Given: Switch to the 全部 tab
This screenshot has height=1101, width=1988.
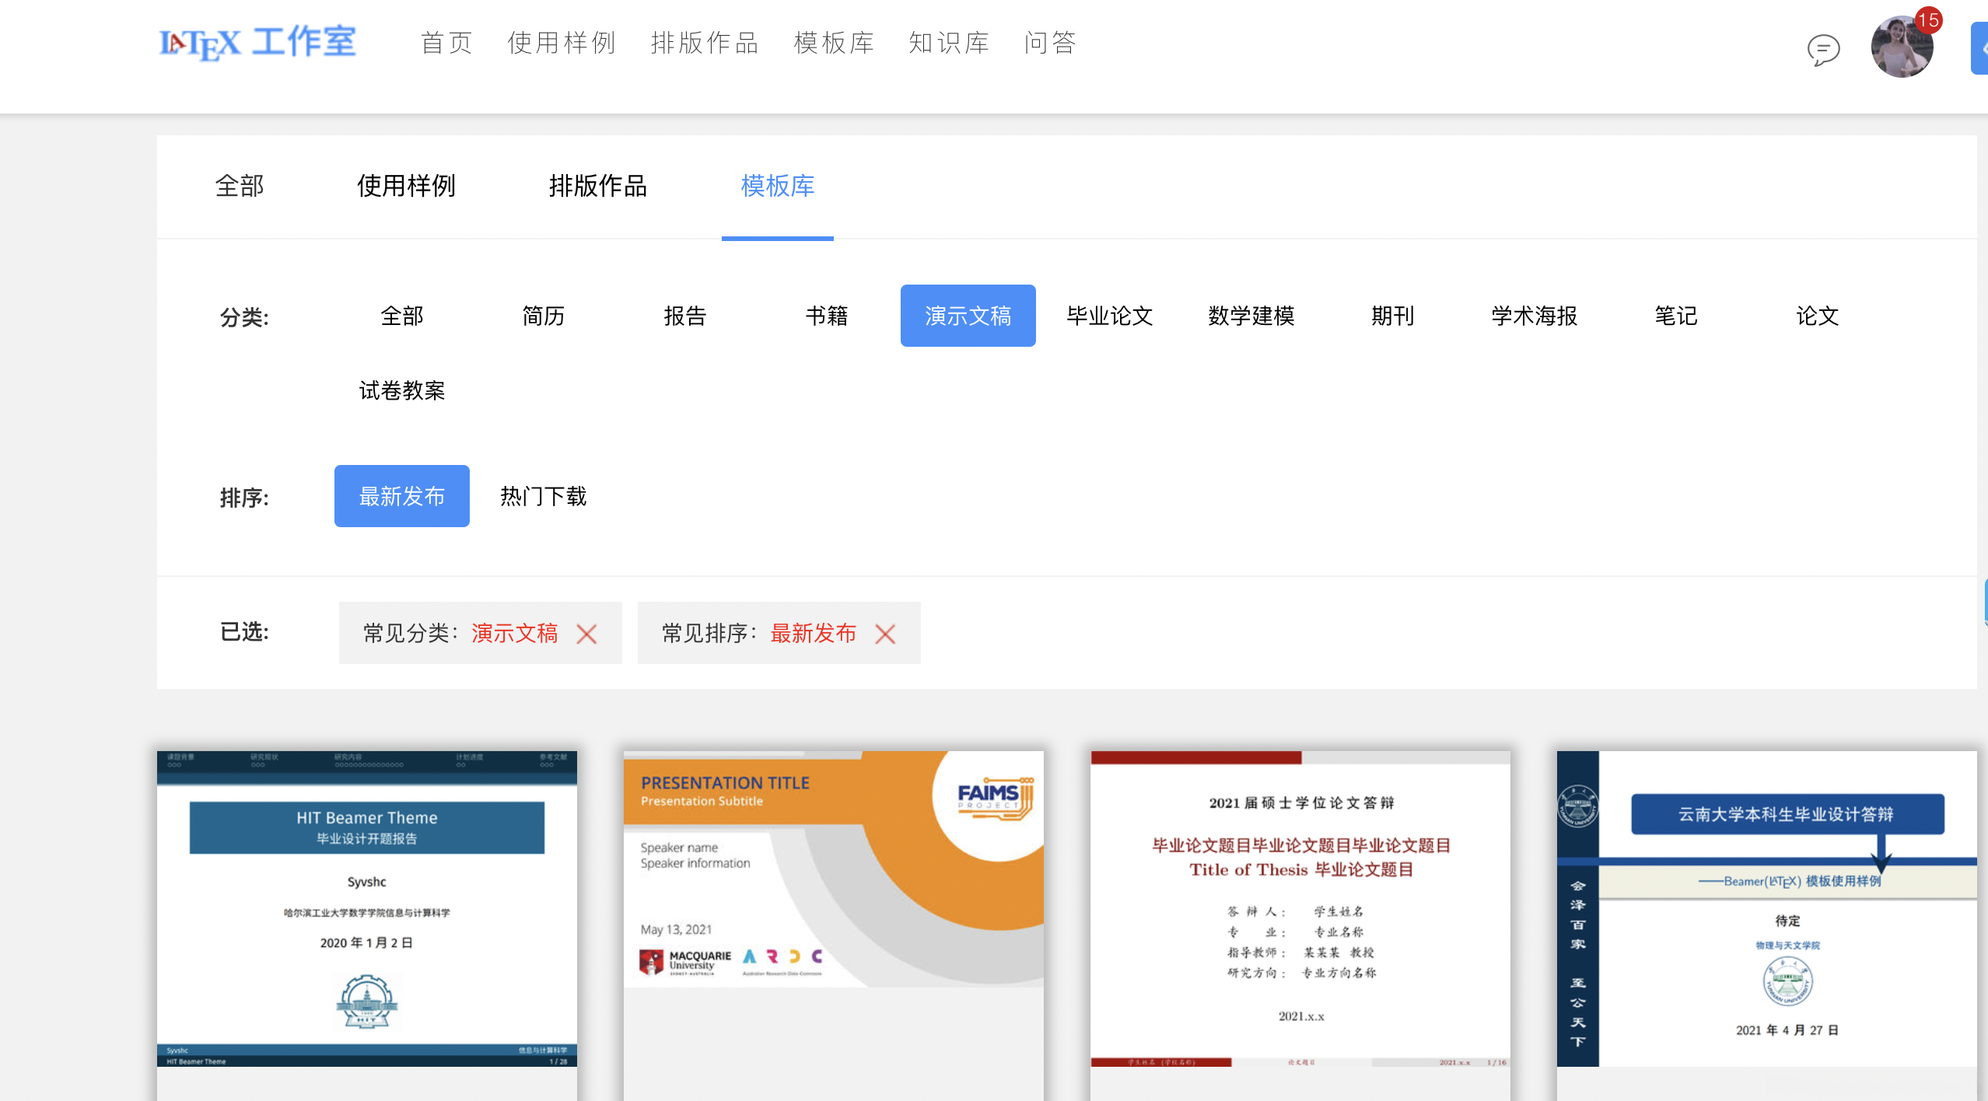Looking at the screenshot, I should point(238,187).
